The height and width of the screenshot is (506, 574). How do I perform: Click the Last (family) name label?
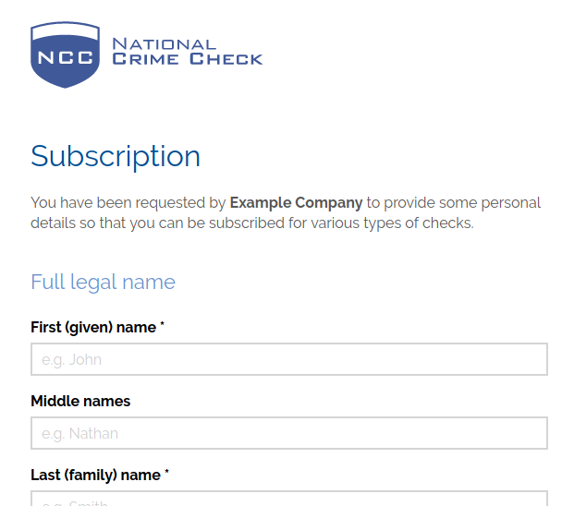point(95,476)
